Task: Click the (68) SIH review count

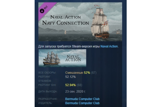Action: [79, 85]
